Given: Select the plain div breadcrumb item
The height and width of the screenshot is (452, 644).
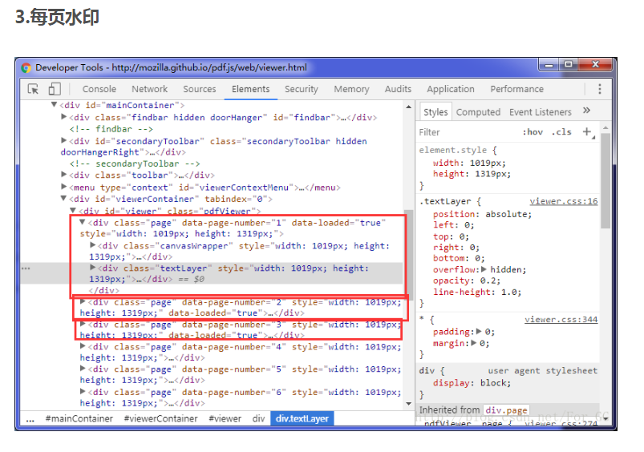Looking at the screenshot, I should coord(258,419).
